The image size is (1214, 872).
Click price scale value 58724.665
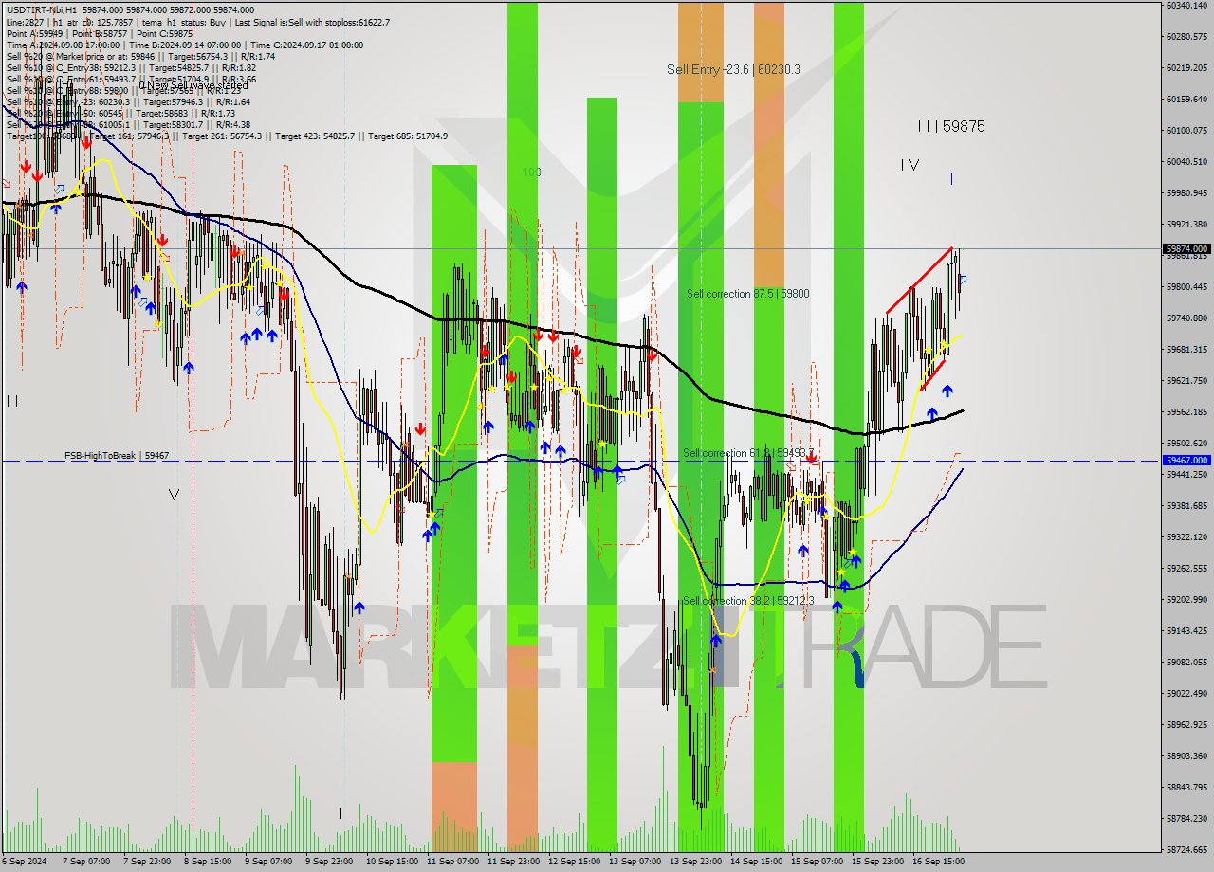coord(1187,849)
